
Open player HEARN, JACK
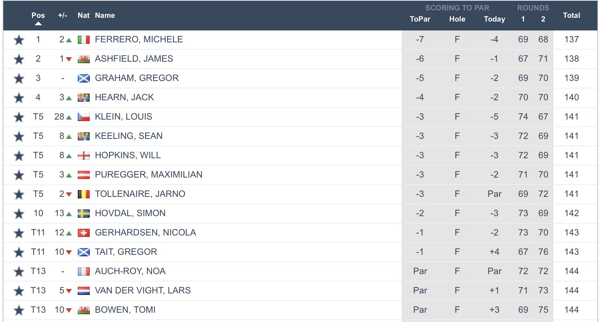click(x=124, y=97)
